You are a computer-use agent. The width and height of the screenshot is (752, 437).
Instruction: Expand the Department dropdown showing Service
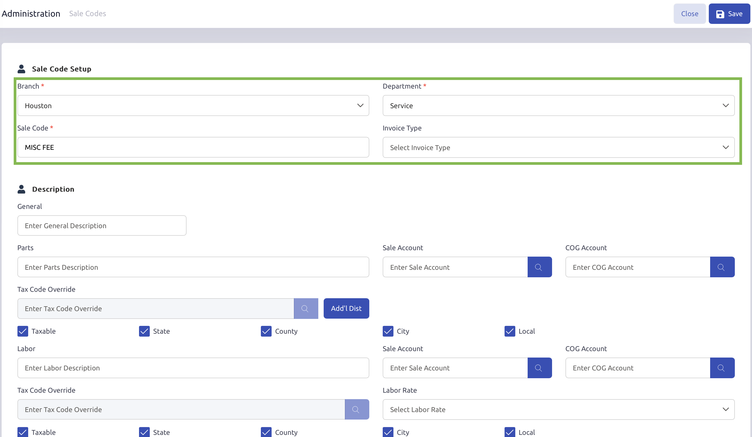pos(558,106)
